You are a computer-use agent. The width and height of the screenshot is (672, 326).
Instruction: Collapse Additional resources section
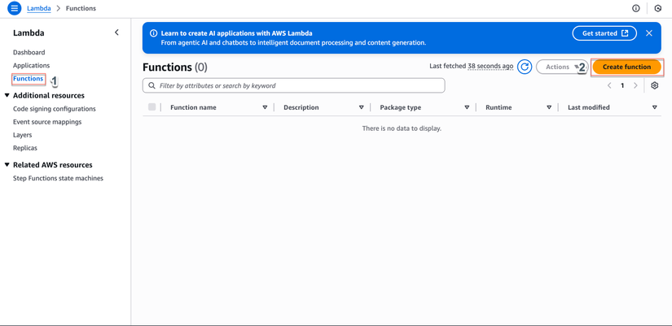7,95
